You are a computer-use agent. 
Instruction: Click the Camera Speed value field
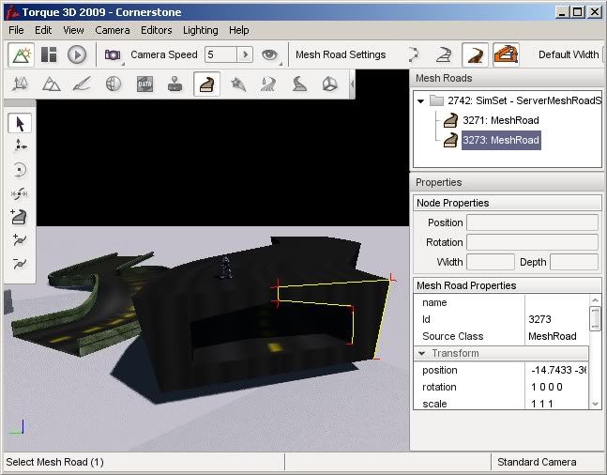(x=220, y=54)
